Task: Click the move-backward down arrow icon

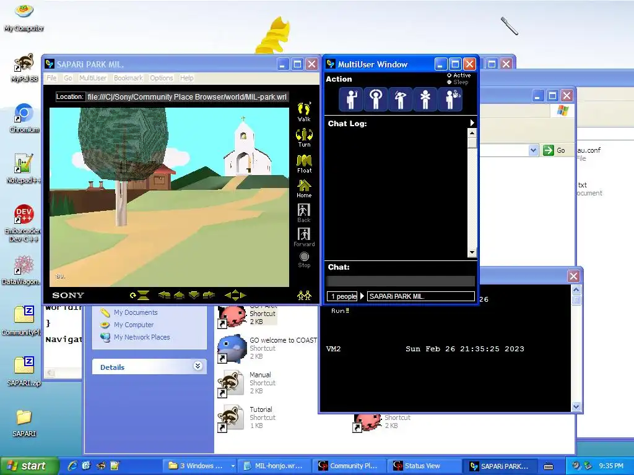Action: (x=194, y=295)
